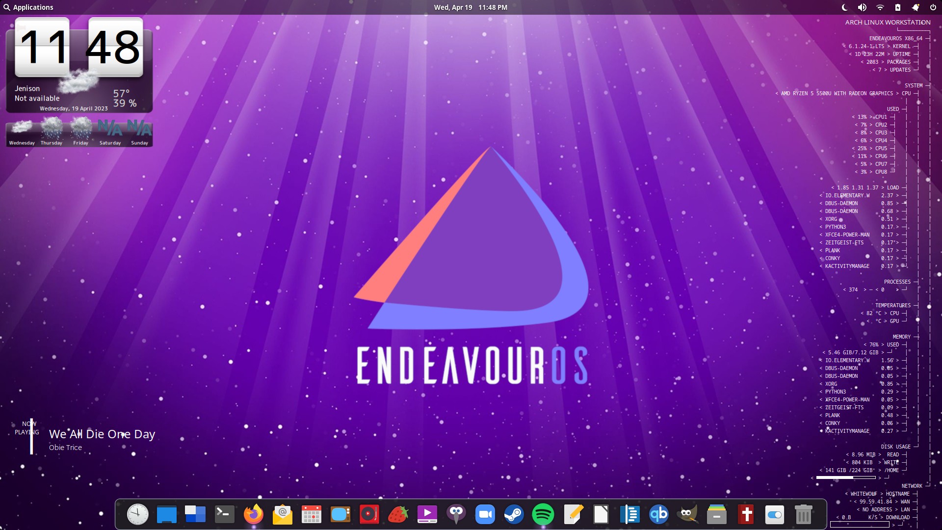Open the sound volume indicator
This screenshot has width=942, height=530.
click(x=862, y=7)
